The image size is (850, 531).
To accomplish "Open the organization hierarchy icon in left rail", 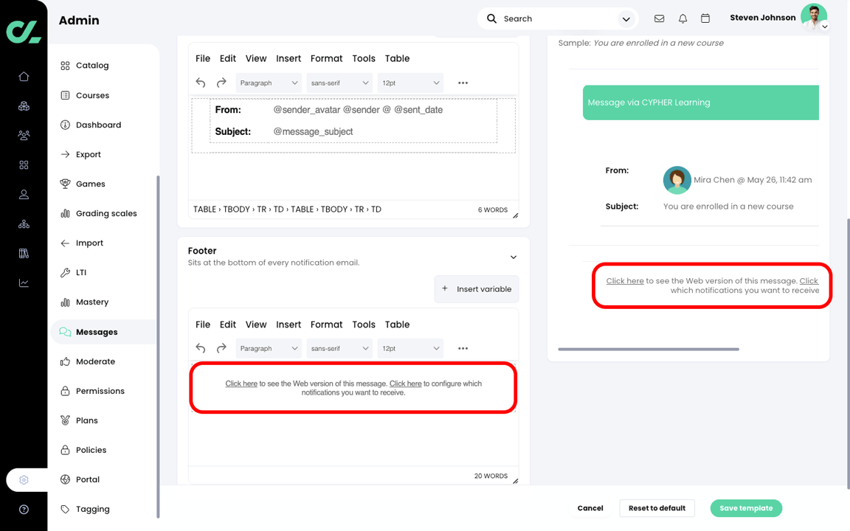I will tap(24, 223).
